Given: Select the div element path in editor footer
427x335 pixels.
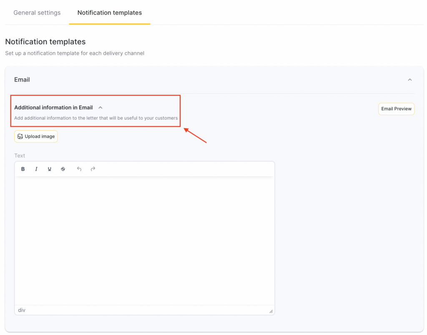Looking at the screenshot, I should pos(22,310).
